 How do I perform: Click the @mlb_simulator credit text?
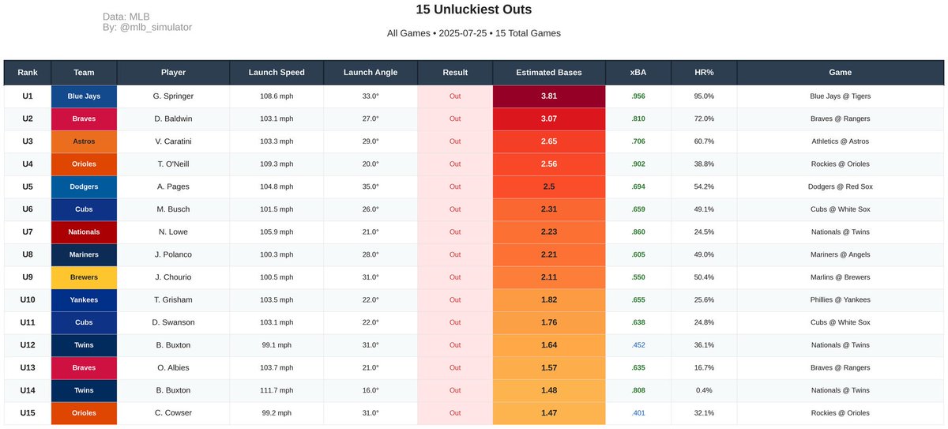pos(155,27)
